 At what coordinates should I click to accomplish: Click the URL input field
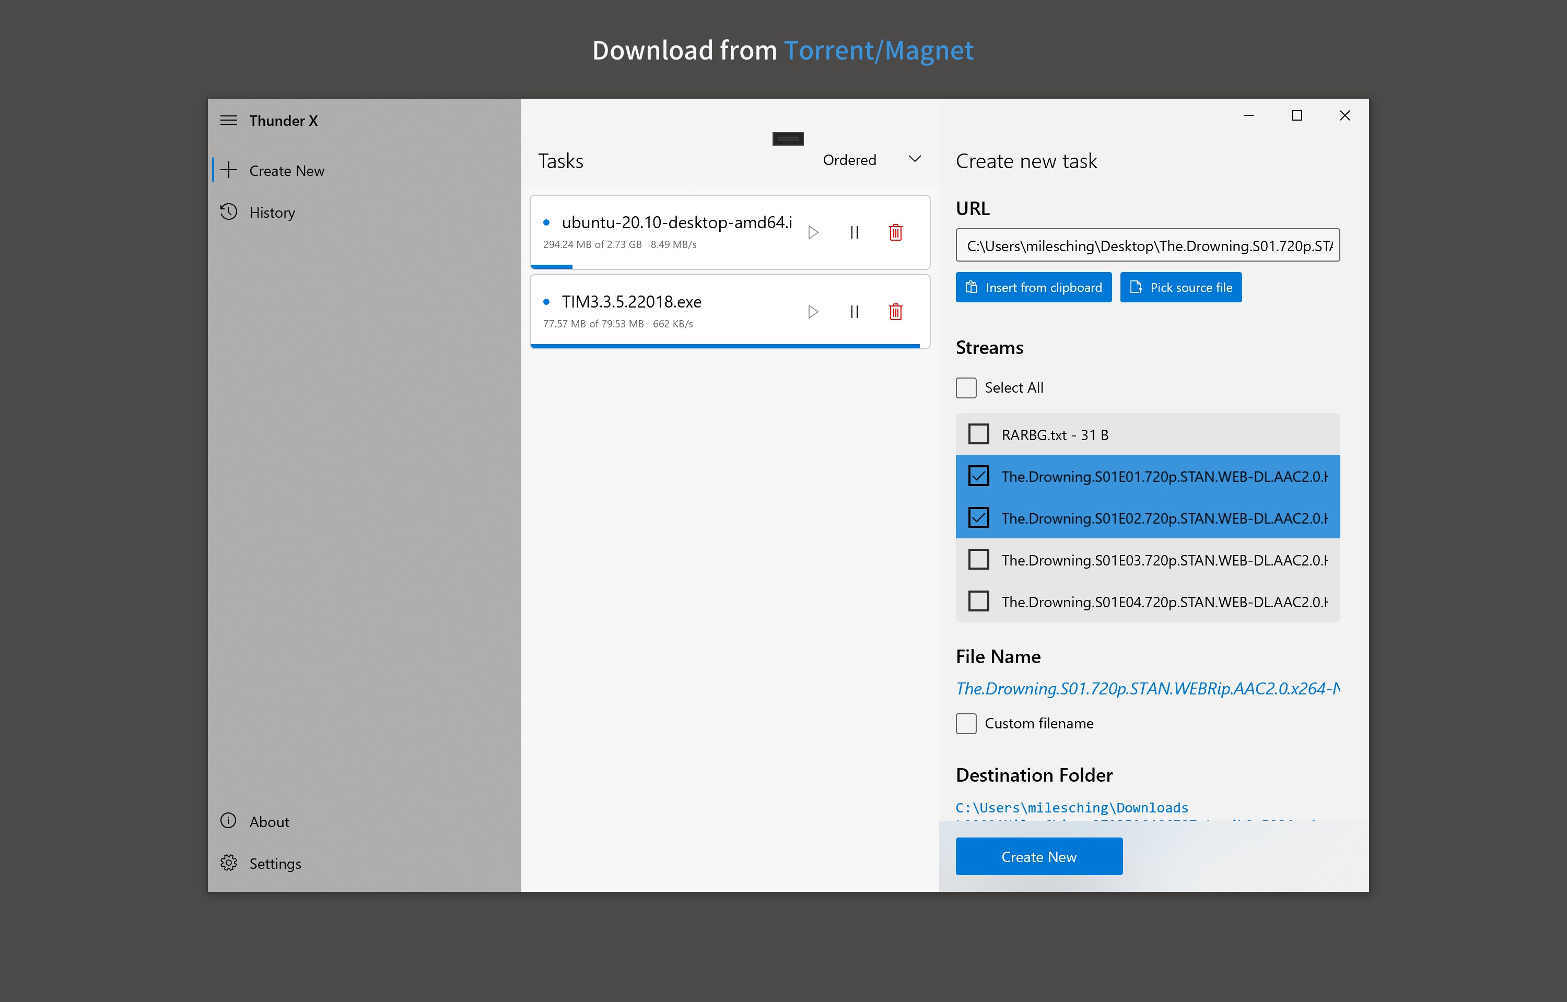pos(1147,245)
